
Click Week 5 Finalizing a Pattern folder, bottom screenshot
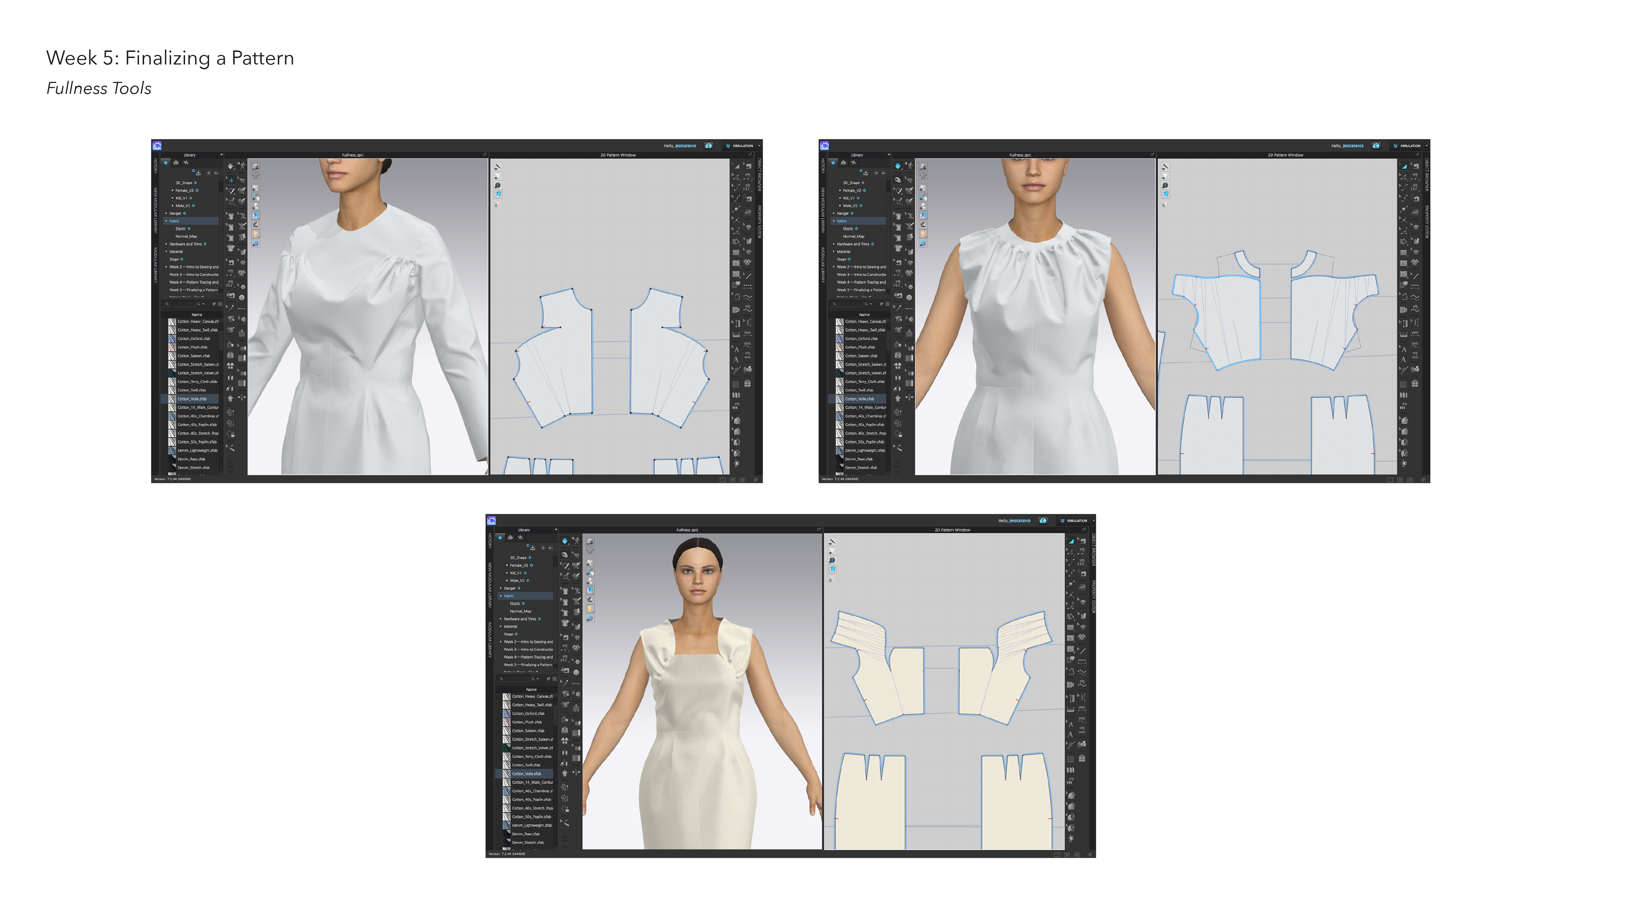528,665
